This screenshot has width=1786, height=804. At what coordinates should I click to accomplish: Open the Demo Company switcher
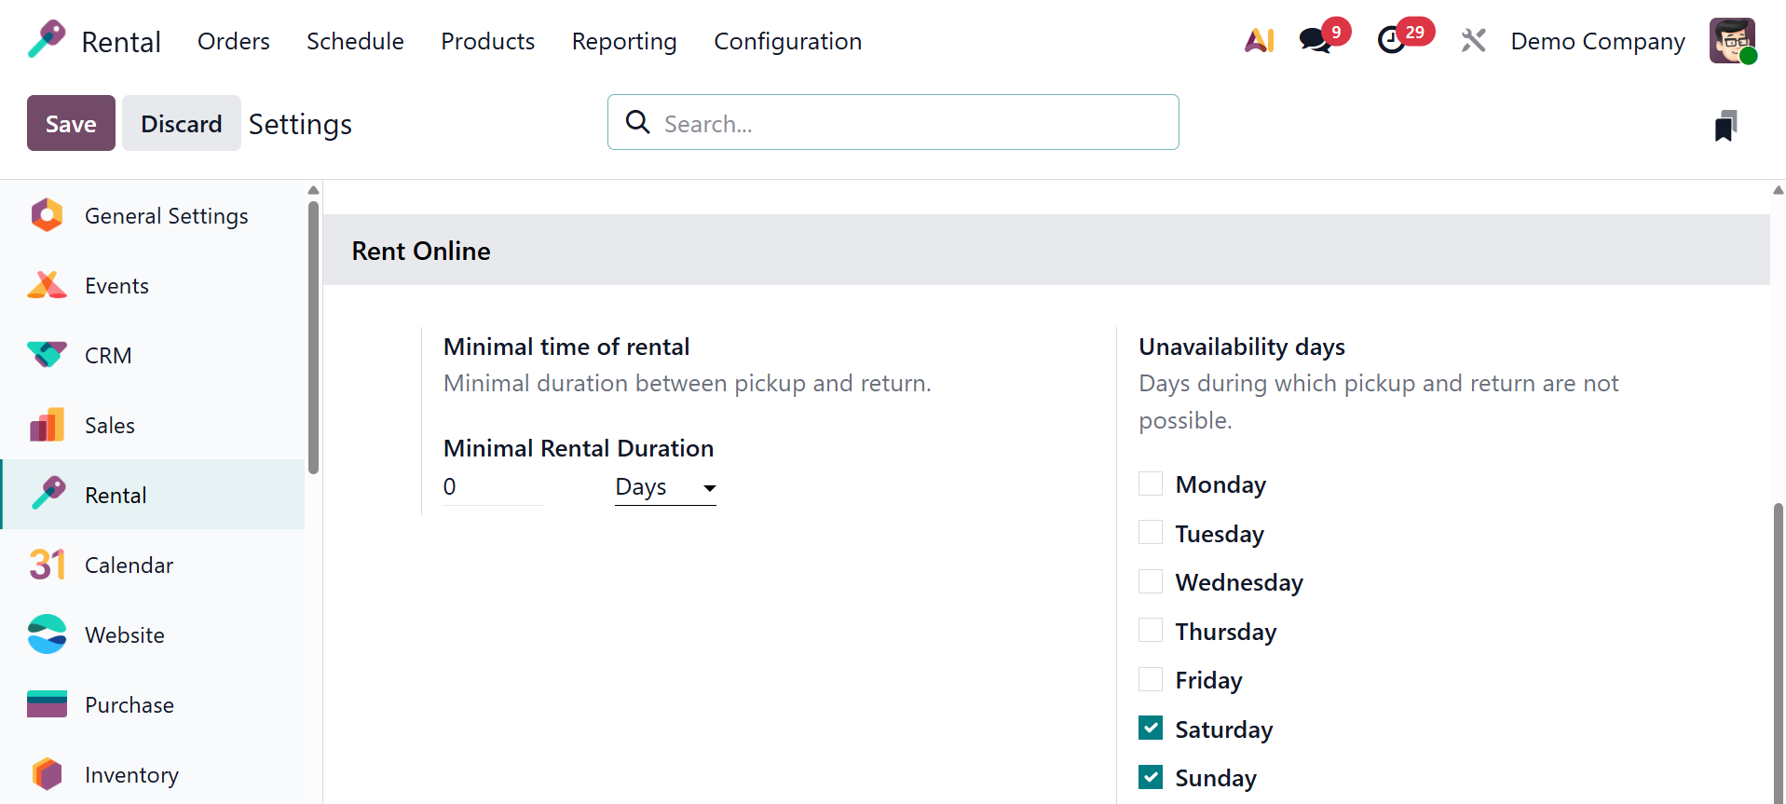click(1597, 42)
